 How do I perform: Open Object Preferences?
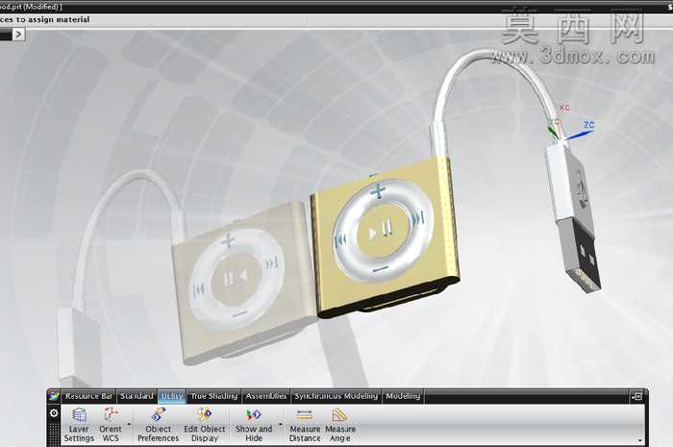(158, 424)
